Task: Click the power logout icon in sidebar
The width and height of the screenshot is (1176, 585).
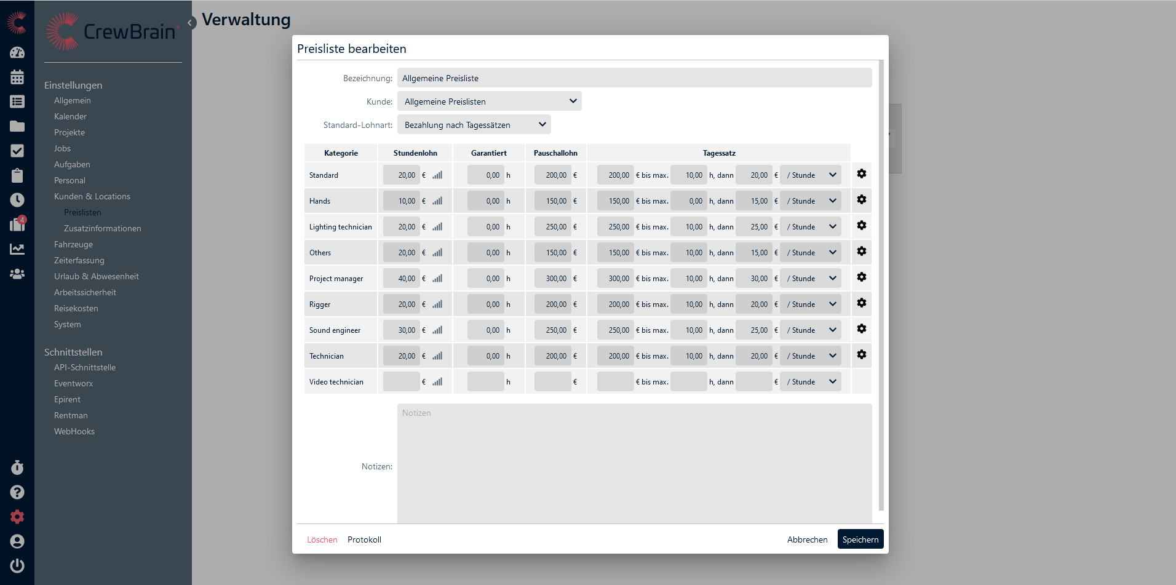Action: click(x=17, y=565)
